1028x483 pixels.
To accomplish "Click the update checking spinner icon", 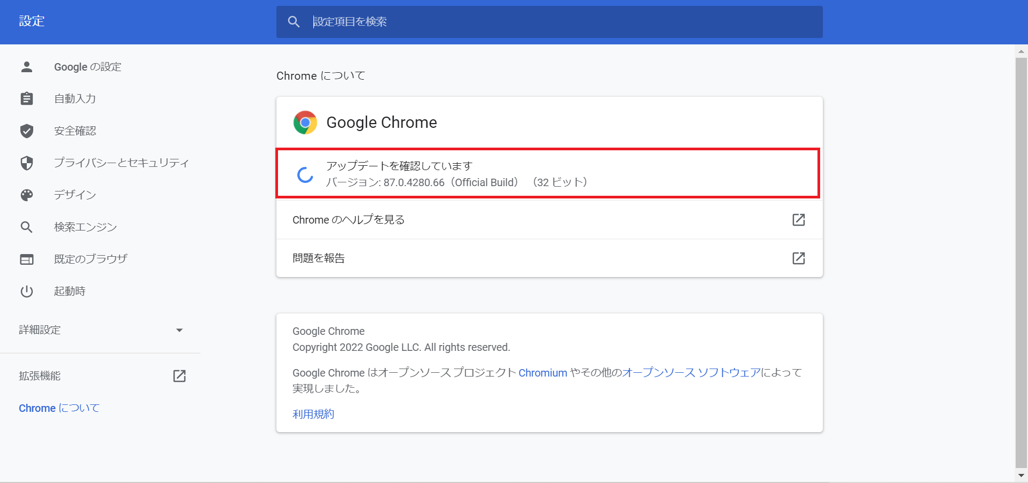I will pyautogui.click(x=305, y=174).
